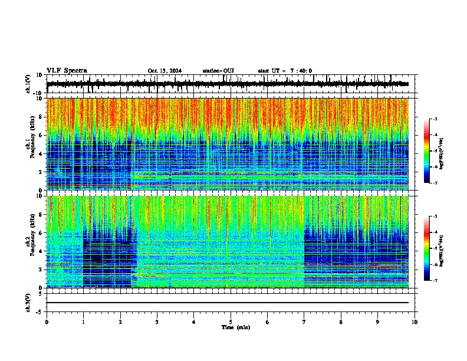Click the '0' tick on the time axis
This screenshot has height=361, width=467.
tap(47, 322)
